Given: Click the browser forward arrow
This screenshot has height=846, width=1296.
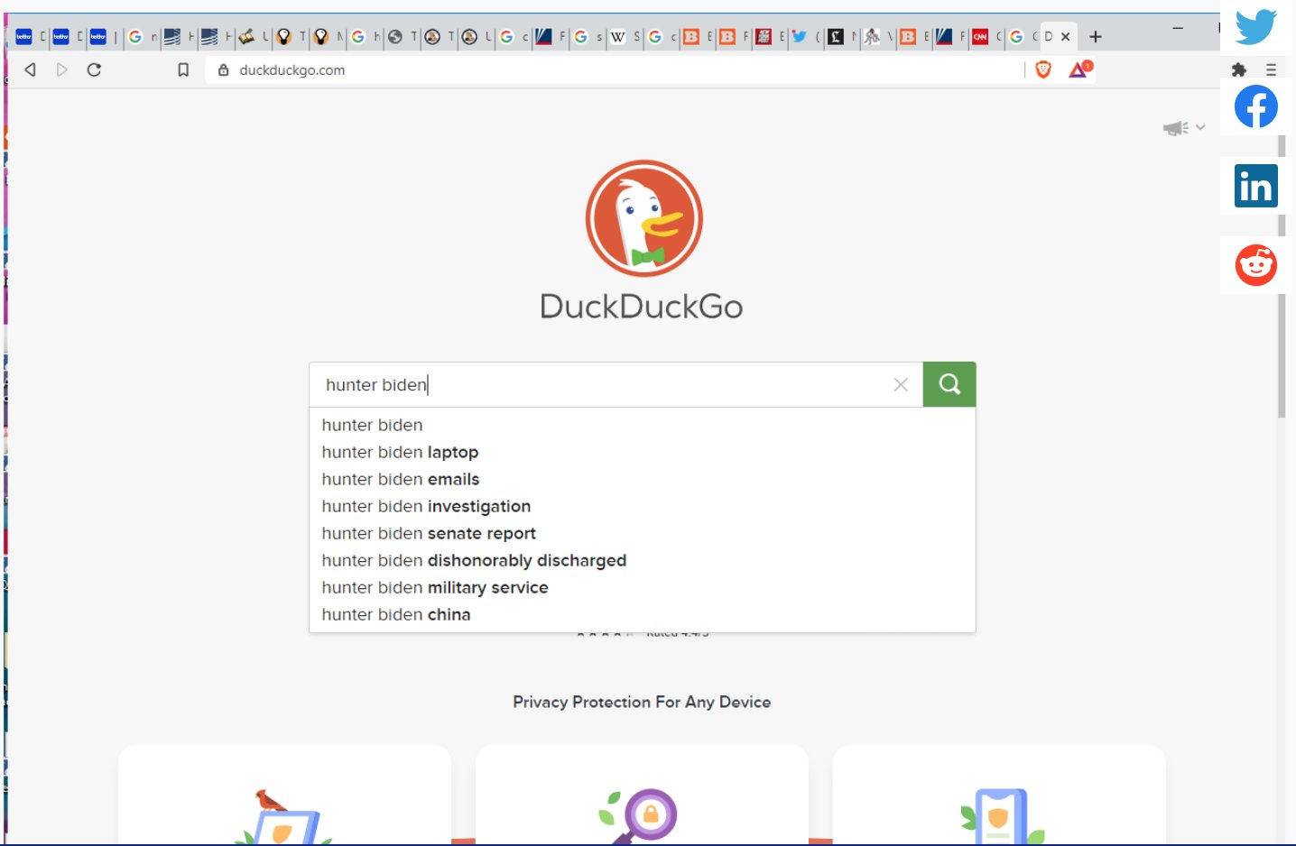Looking at the screenshot, I should pyautogui.click(x=61, y=69).
